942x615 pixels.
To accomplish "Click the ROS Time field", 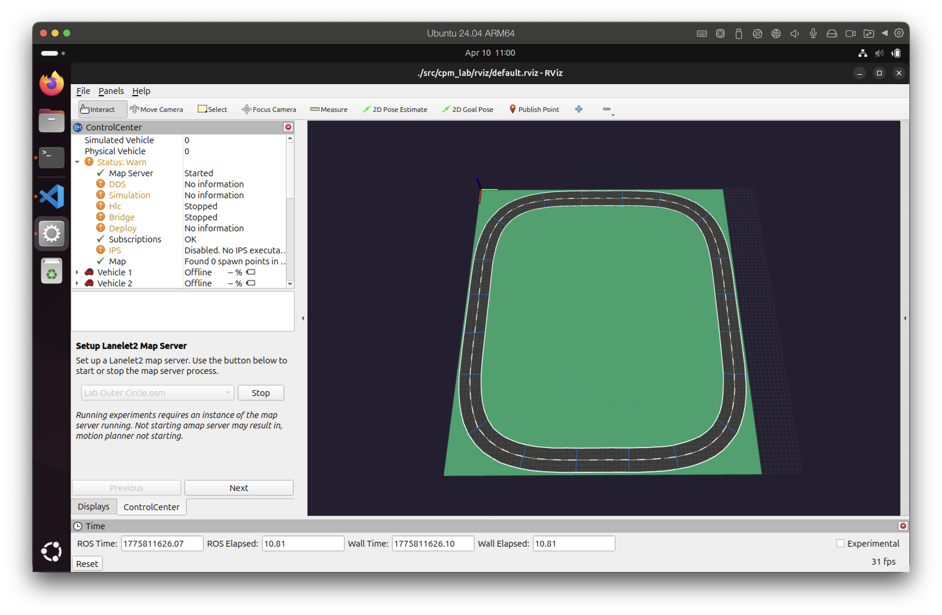I will coord(162,543).
